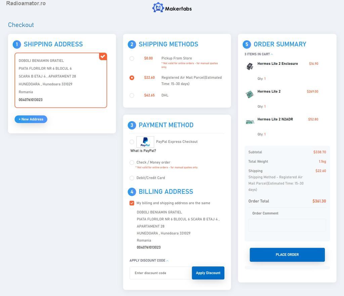Collapse the 3 Items In Cart list

(x=259, y=54)
